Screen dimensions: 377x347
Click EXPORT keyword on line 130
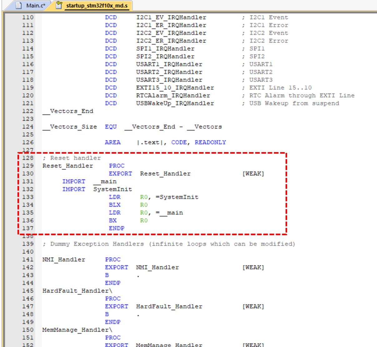coord(120,174)
